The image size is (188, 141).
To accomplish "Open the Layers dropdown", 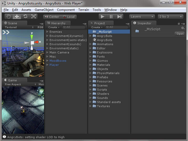I will coord(142,17).
